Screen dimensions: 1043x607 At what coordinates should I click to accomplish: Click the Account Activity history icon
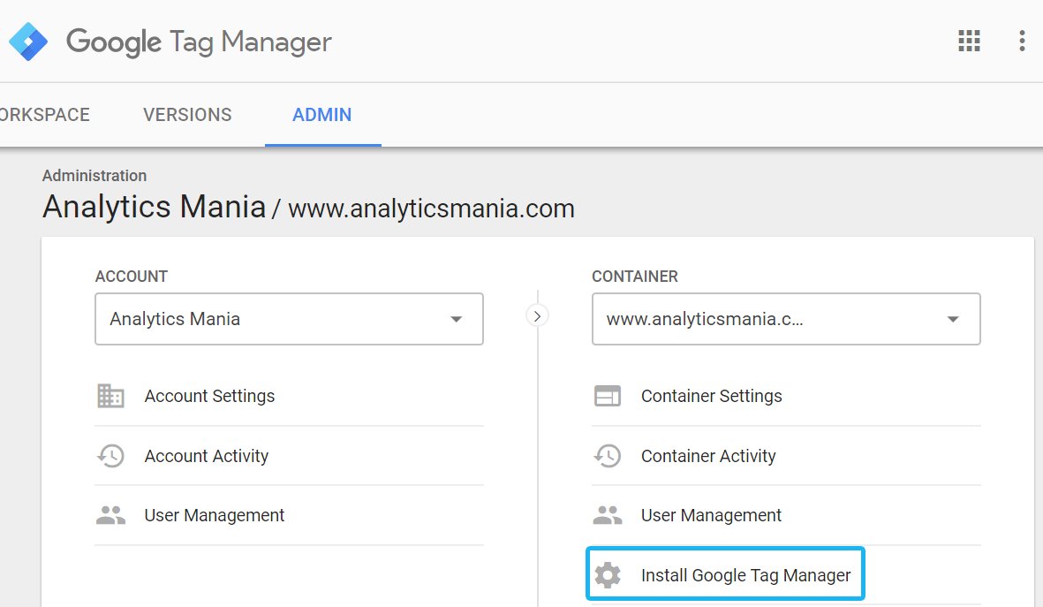(x=110, y=456)
